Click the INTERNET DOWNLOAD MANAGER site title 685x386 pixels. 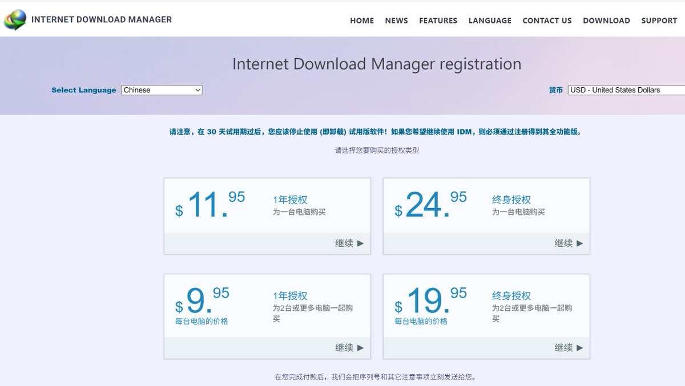(x=102, y=19)
